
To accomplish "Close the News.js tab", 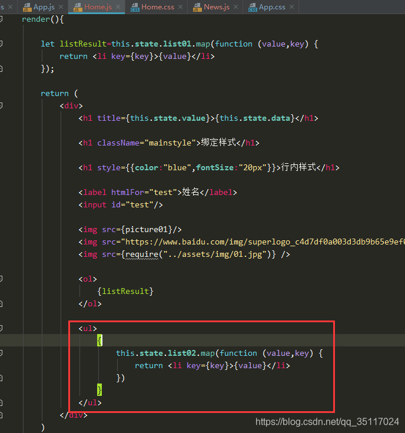I will pyautogui.click(x=235, y=7).
